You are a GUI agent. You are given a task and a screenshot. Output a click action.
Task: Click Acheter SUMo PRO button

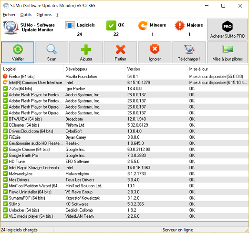click(x=228, y=30)
